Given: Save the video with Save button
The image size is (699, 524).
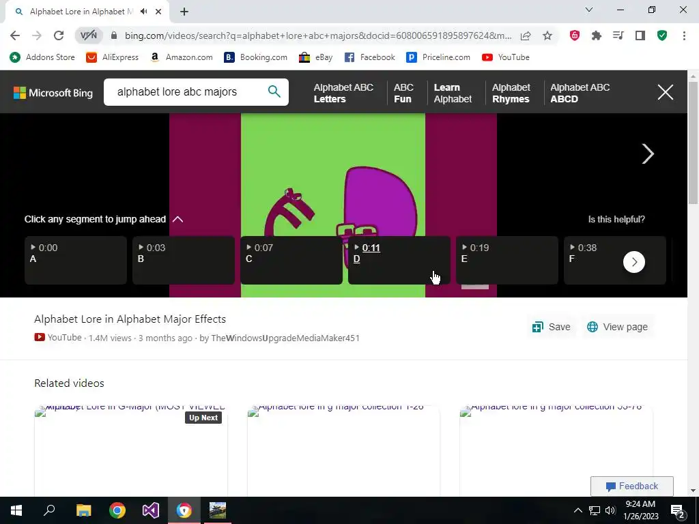Looking at the screenshot, I should point(552,327).
